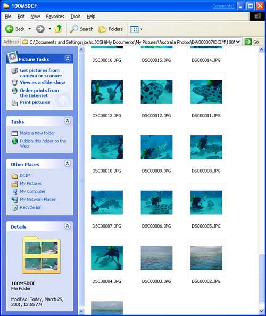Click Make a new folder link

click(37, 133)
